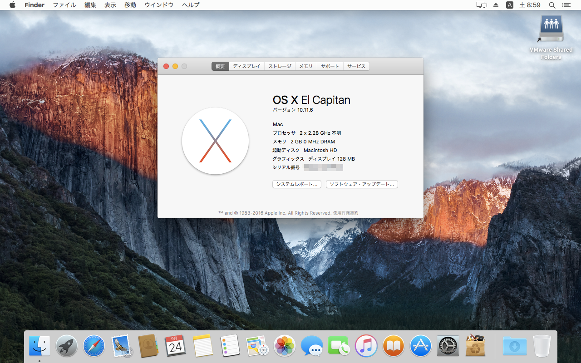Switch to the メモリ tab
The image size is (581, 363).
(306, 66)
